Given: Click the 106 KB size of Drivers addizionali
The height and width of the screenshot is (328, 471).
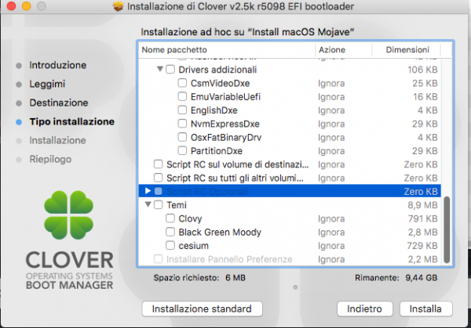Looking at the screenshot, I should click(x=422, y=70).
